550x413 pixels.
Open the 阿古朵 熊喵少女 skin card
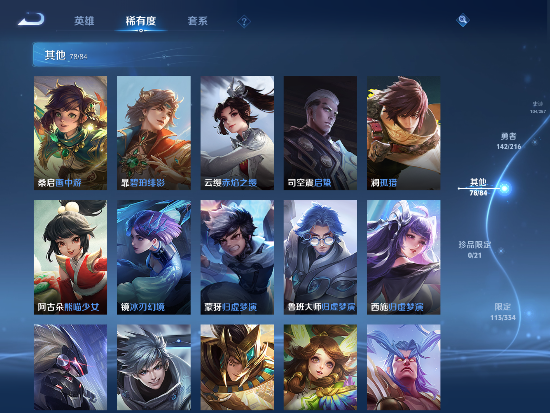point(71,257)
